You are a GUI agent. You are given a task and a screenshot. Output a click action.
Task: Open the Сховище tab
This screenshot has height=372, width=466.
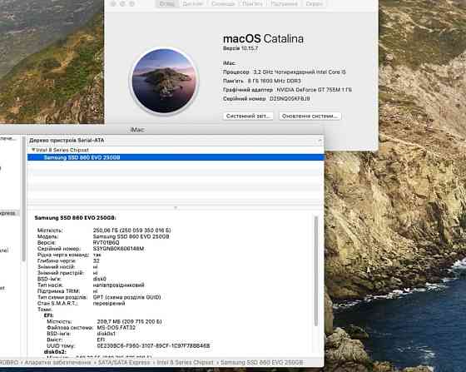(223, 4)
